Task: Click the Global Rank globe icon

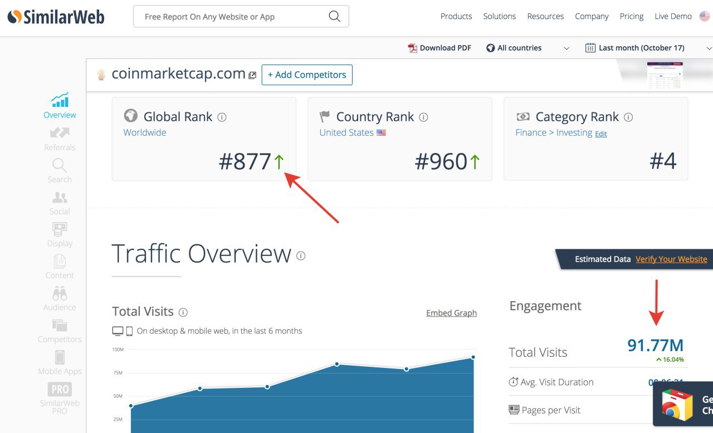Action: pyautogui.click(x=130, y=116)
